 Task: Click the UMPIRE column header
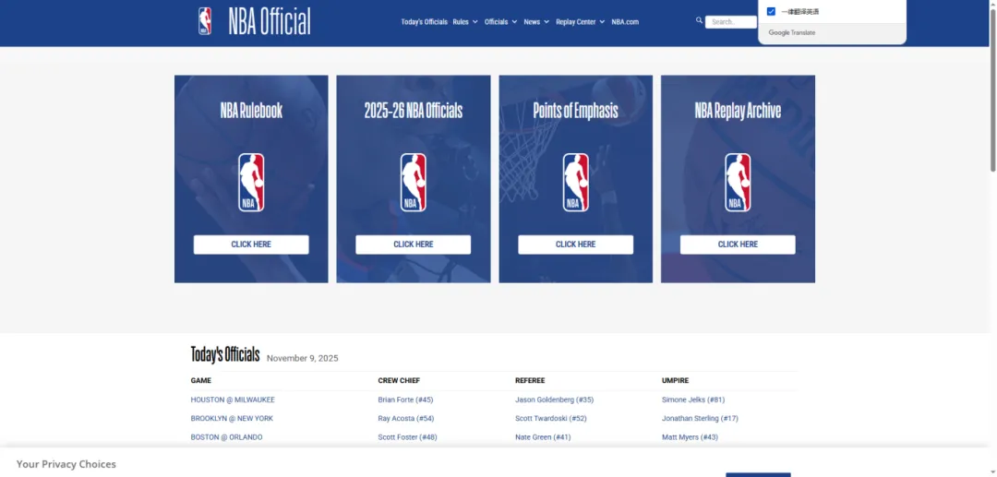coord(675,380)
